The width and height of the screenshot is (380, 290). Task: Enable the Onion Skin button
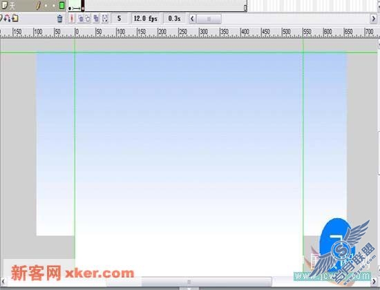pyautogui.click(x=81, y=19)
